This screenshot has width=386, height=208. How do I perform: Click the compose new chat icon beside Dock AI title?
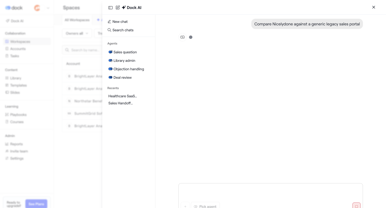(x=118, y=8)
